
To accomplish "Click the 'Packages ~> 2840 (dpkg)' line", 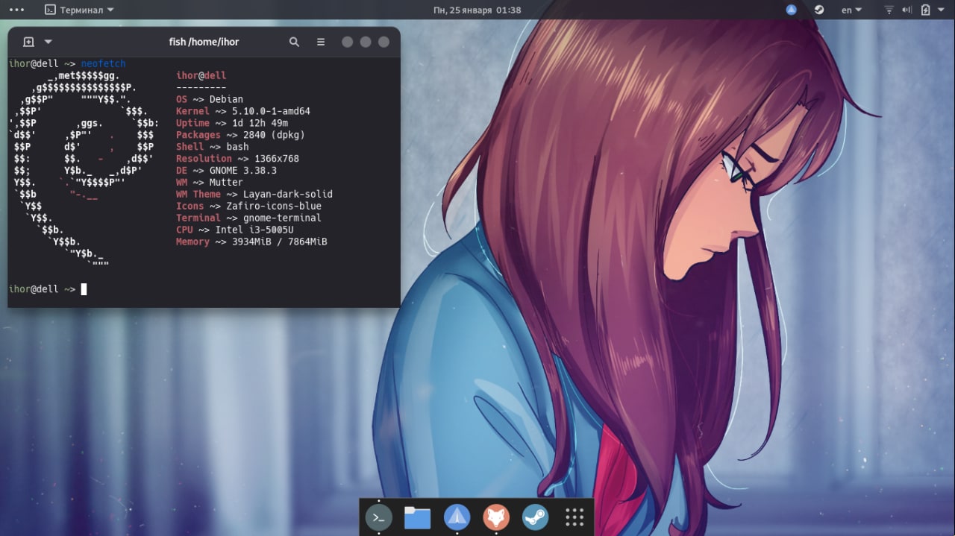I will point(240,135).
